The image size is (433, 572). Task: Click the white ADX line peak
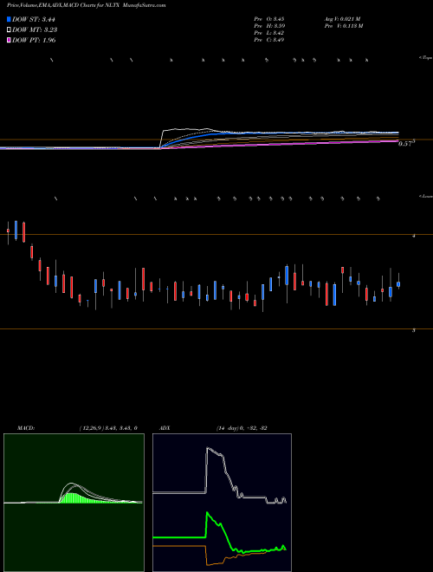pyautogui.click(x=209, y=448)
